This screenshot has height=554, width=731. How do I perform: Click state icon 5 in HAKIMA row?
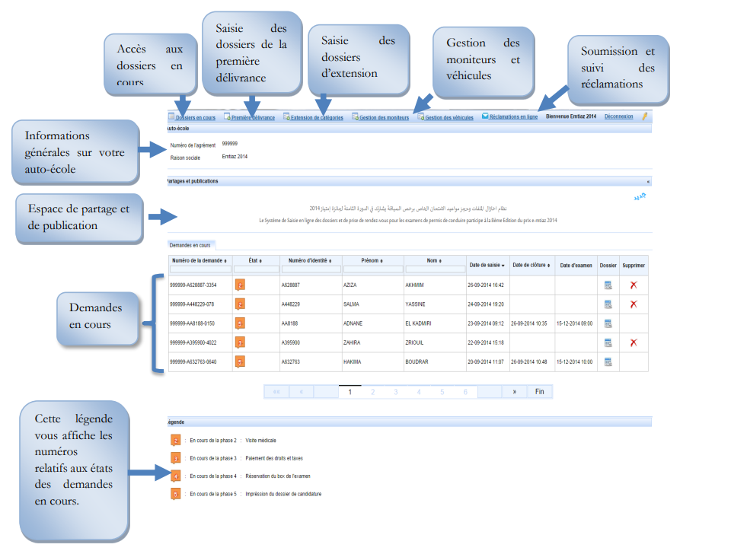click(x=240, y=361)
